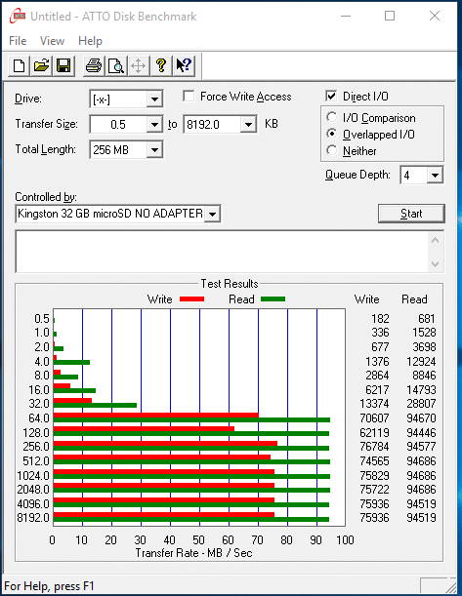Expand the Queue Depth dropdown
This screenshot has width=462, height=596.
point(435,176)
